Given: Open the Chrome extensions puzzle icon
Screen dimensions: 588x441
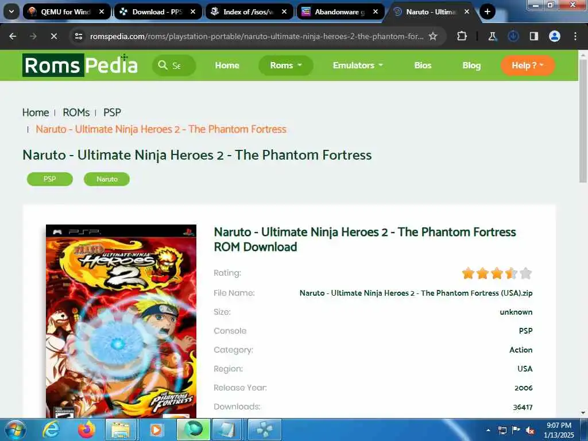Looking at the screenshot, I should [462, 36].
